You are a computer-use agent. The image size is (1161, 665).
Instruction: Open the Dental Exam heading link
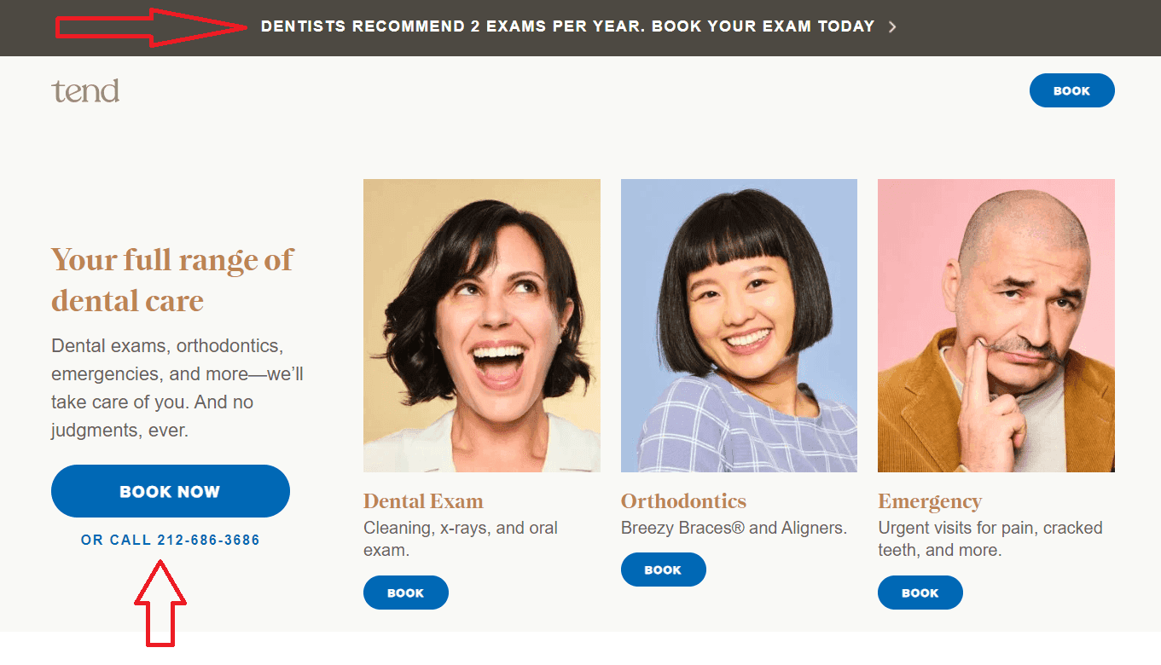click(x=423, y=500)
